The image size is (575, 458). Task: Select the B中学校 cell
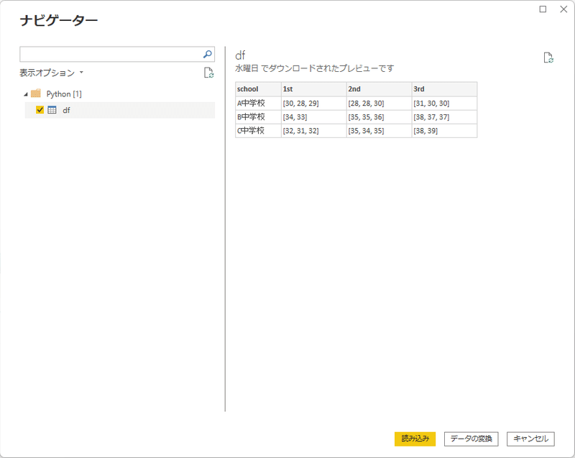[258, 117]
